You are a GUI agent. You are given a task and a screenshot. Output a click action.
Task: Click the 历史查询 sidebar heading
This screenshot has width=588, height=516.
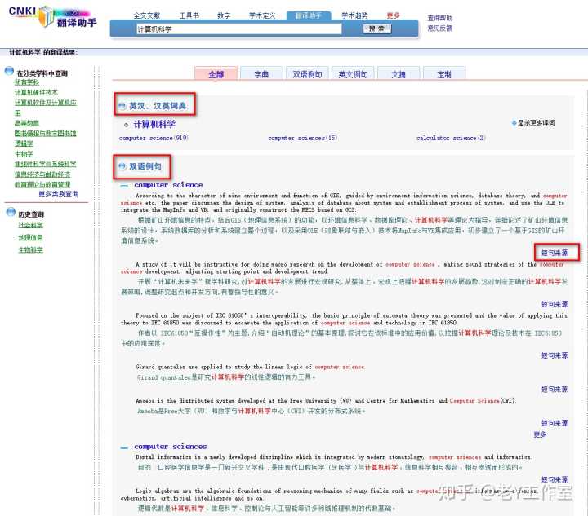31,214
